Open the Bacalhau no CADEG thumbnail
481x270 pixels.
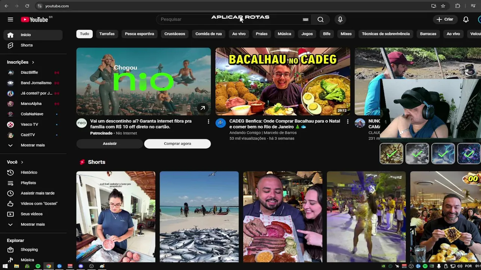coord(283,81)
